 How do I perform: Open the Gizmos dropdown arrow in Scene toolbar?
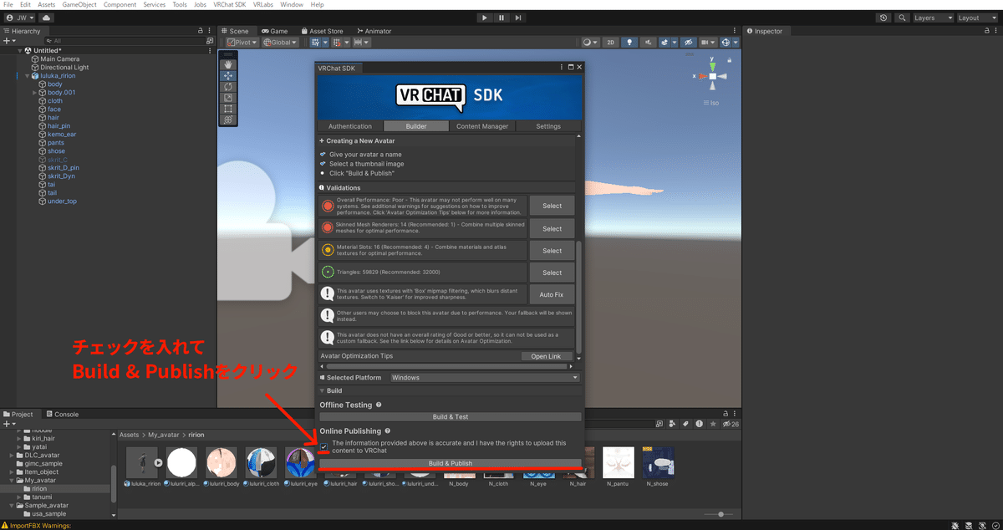coord(736,42)
